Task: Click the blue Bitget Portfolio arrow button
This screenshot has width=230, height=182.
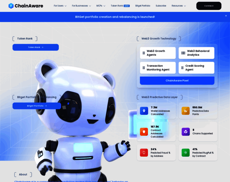Action: (37, 106)
